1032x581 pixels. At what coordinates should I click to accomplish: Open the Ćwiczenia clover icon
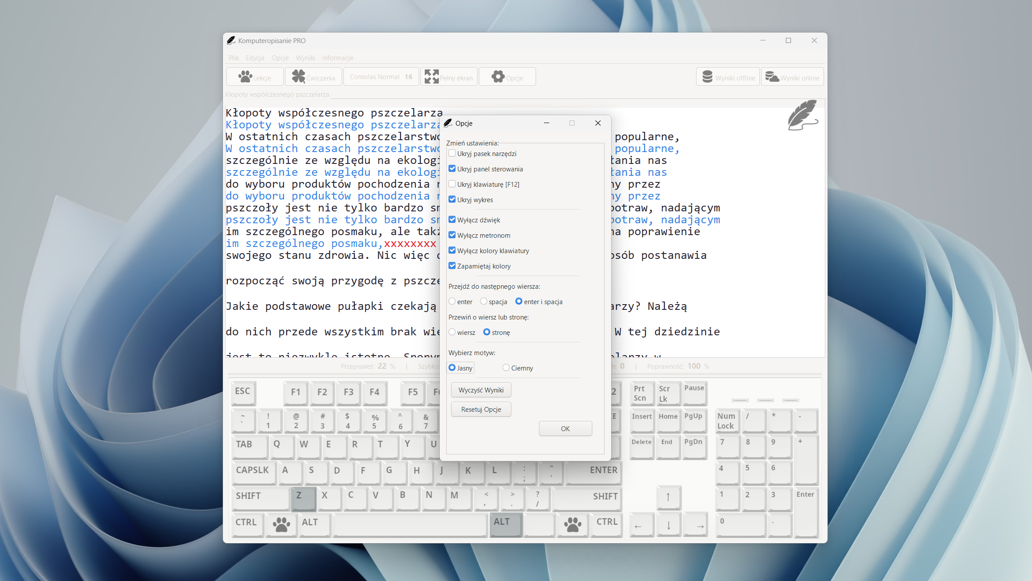299,77
